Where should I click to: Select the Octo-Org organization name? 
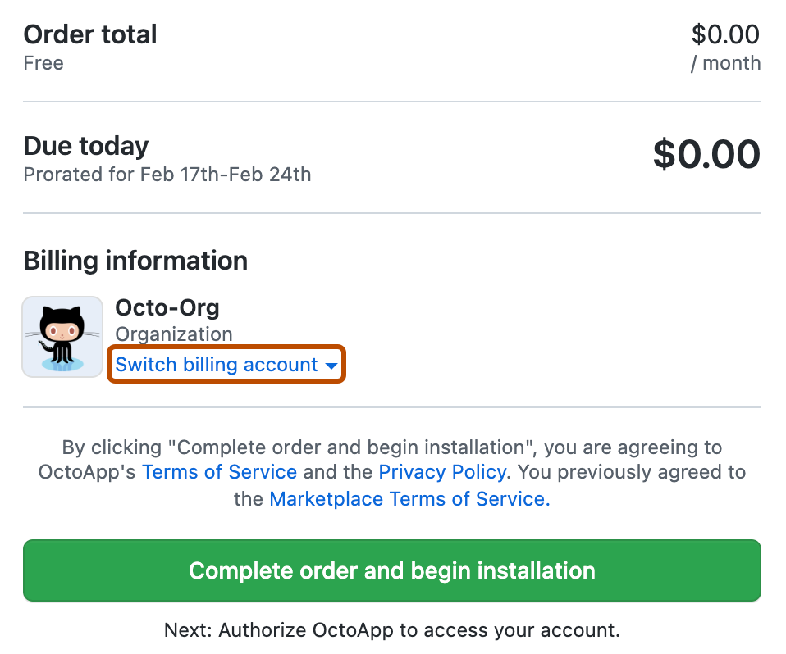[x=167, y=307]
